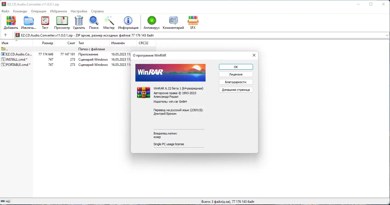Run the Тест archive test tool
The image size is (390, 205).
point(45,21)
